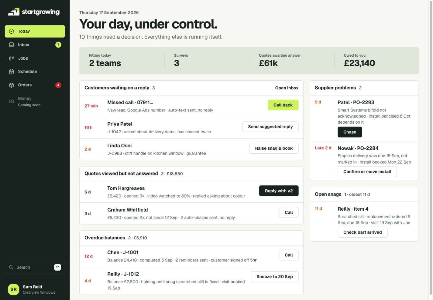The height and width of the screenshot is (300, 433).
Task: Click the startgrowing logo icon
Action: click(x=14, y=12)
